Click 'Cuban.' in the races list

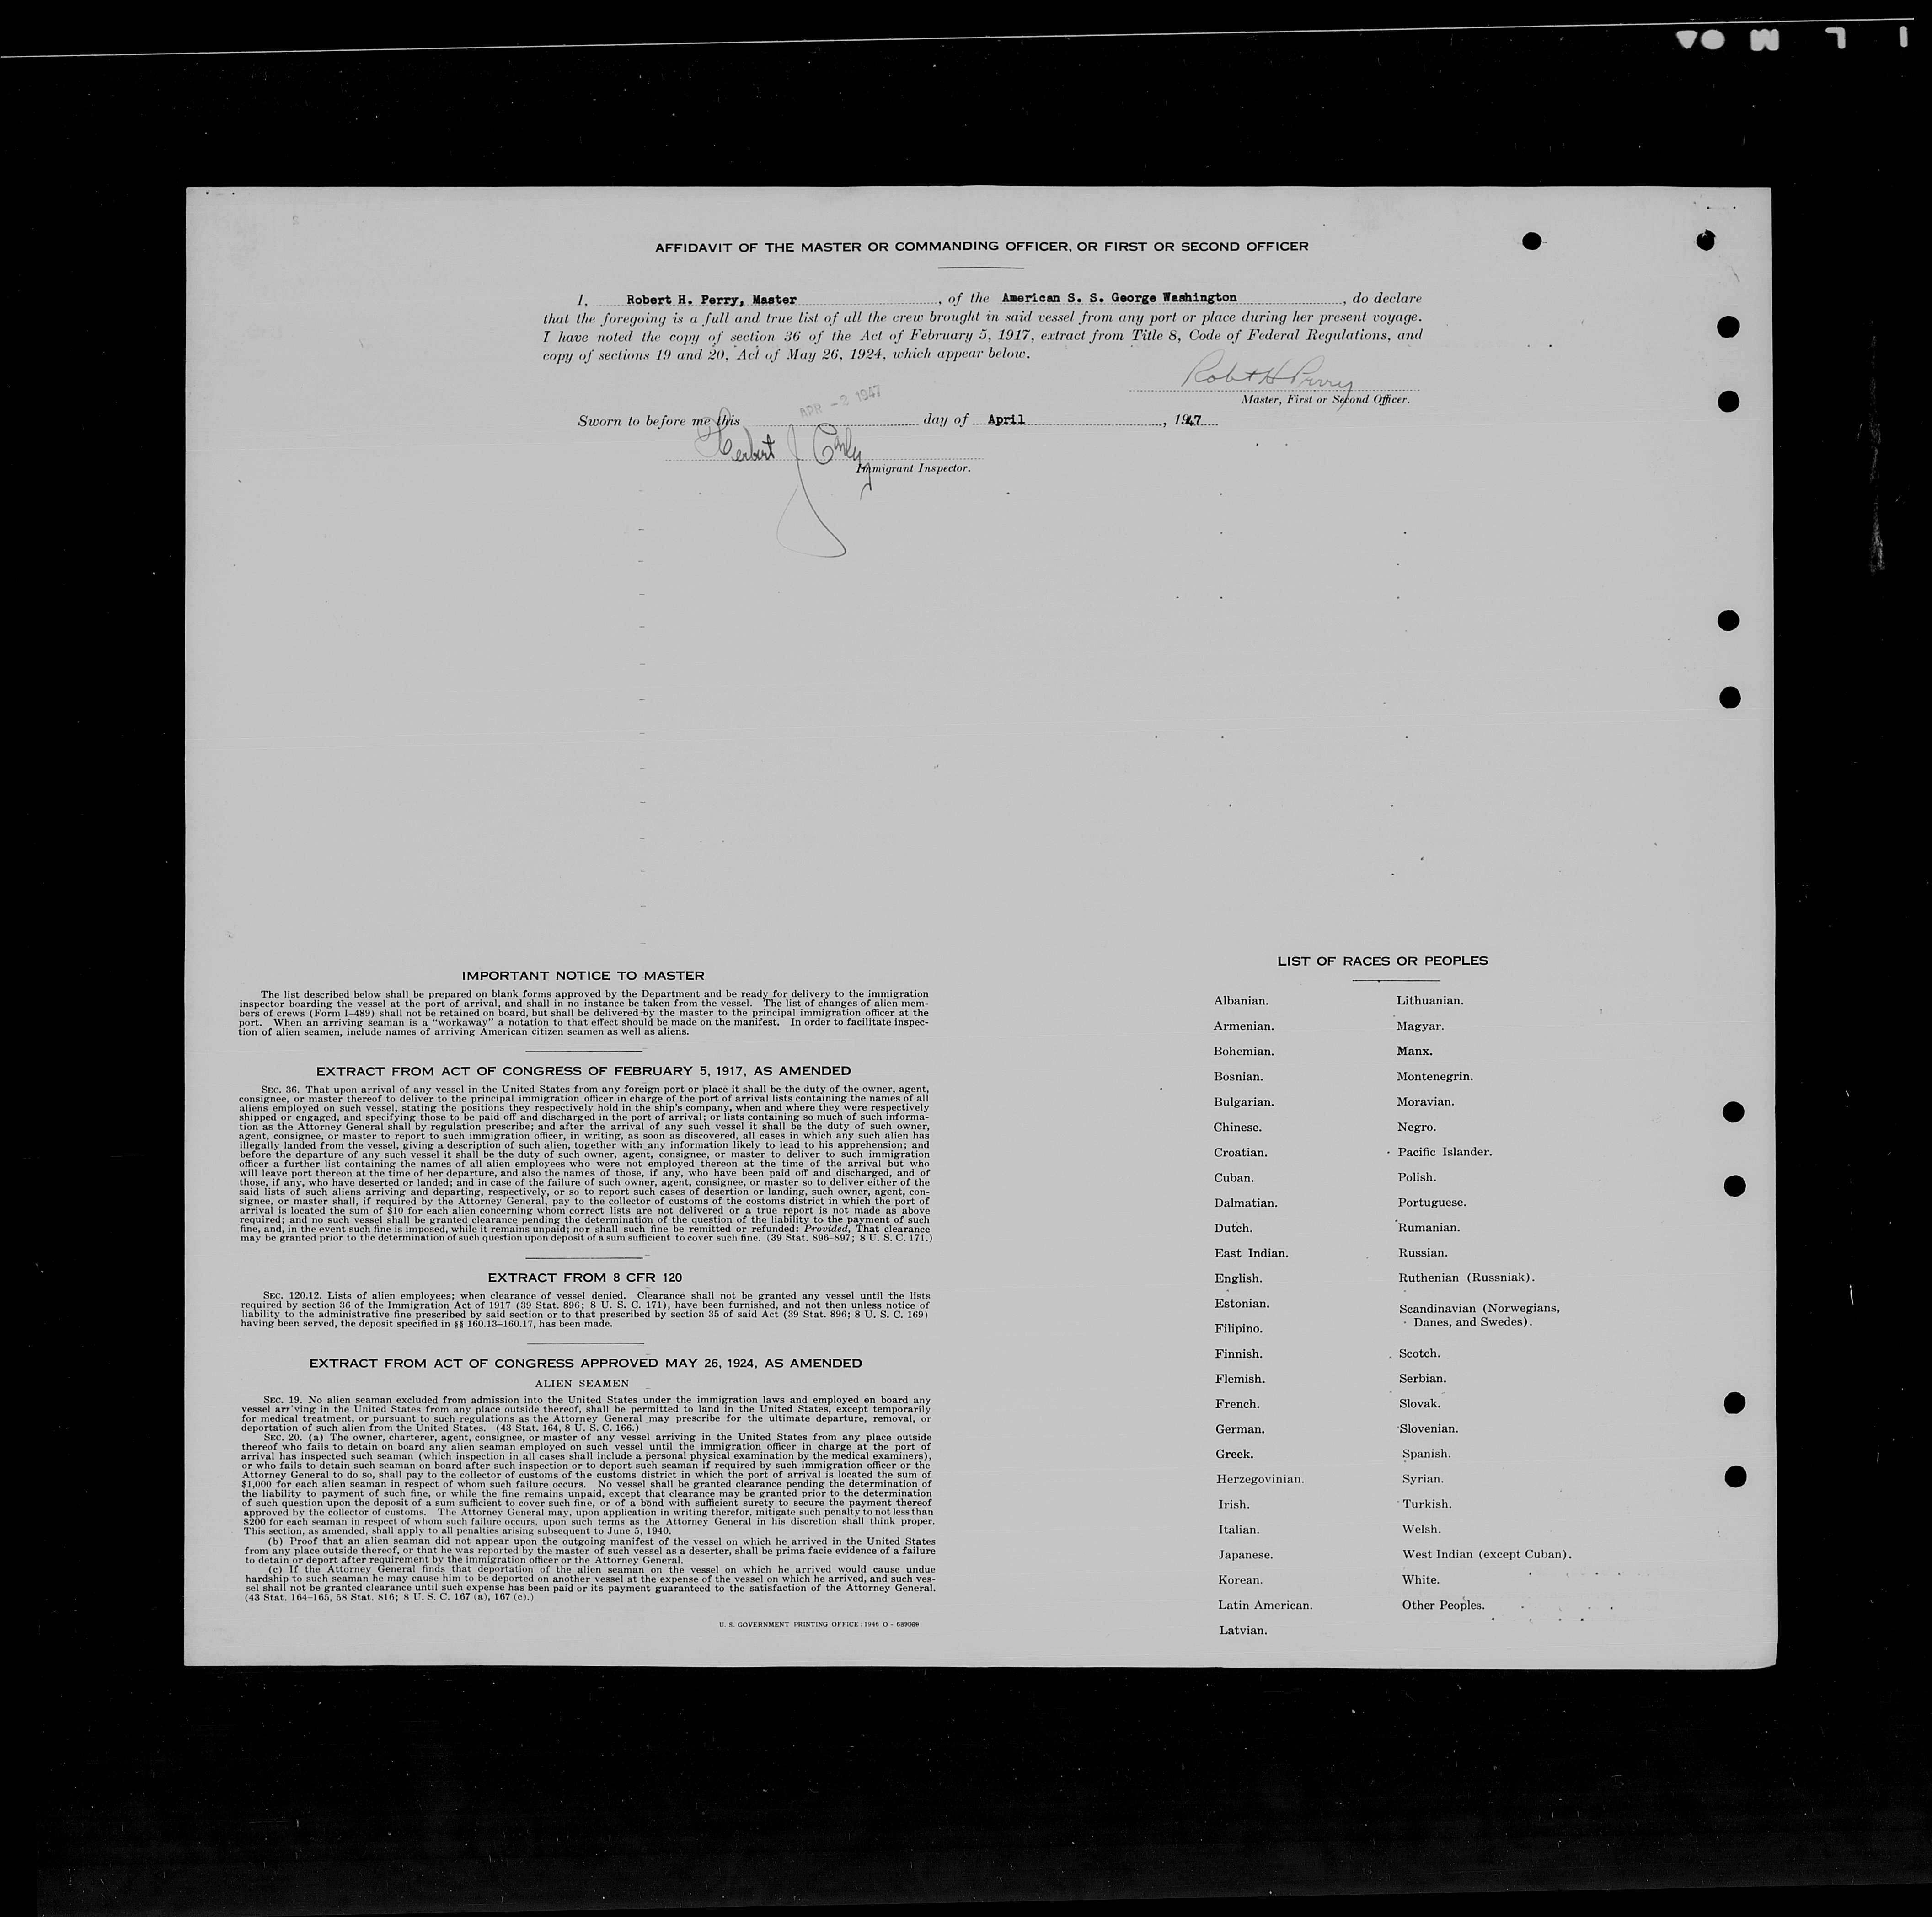1234,1178
